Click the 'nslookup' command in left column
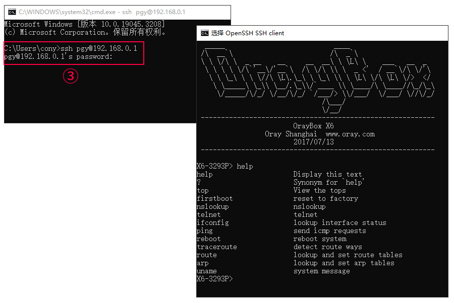Viewport: 454px width, 303px height. point(212,207)
